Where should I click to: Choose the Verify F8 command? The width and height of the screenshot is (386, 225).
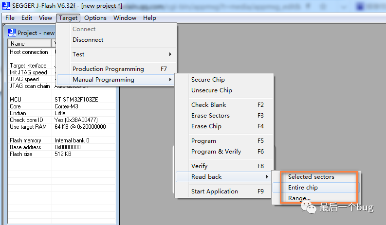point(224,166)
